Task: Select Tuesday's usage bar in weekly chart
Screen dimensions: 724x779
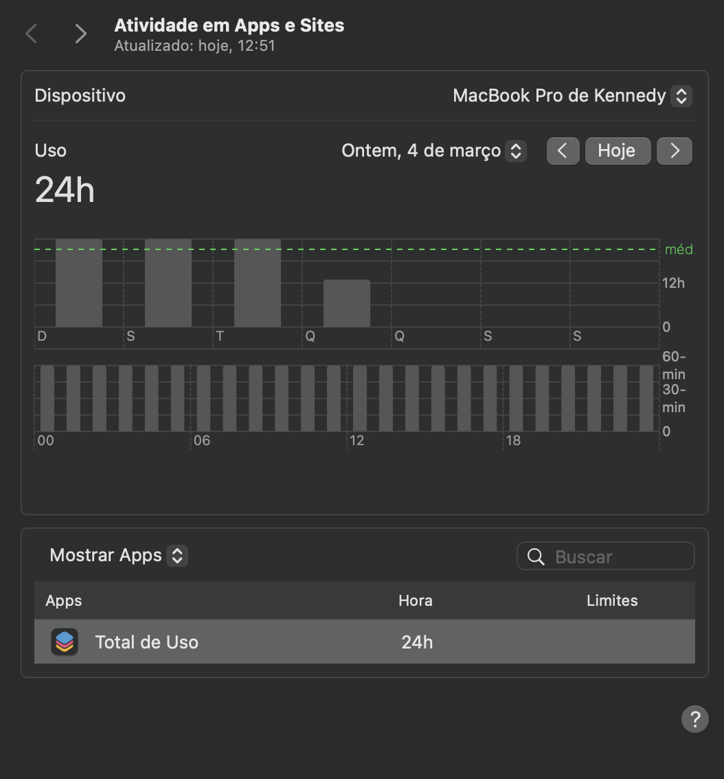Action: [258, 283]
